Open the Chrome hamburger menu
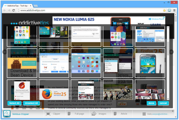Screen dimensions: 179x120 click(174, 10)
